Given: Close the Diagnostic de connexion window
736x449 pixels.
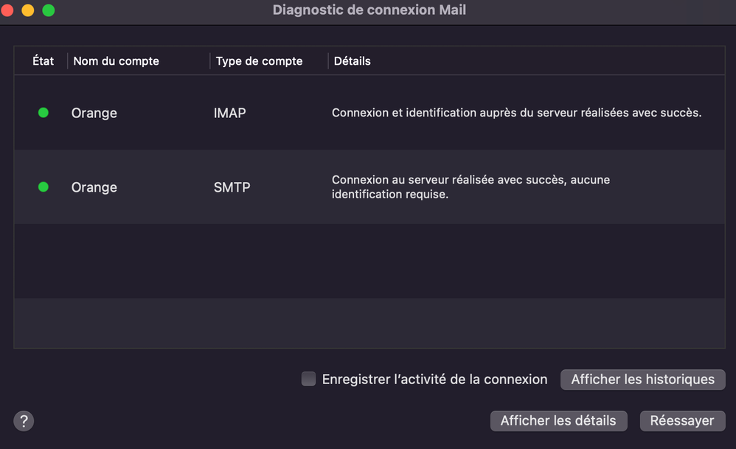Looking at the screenshot, I should (7, 10).
